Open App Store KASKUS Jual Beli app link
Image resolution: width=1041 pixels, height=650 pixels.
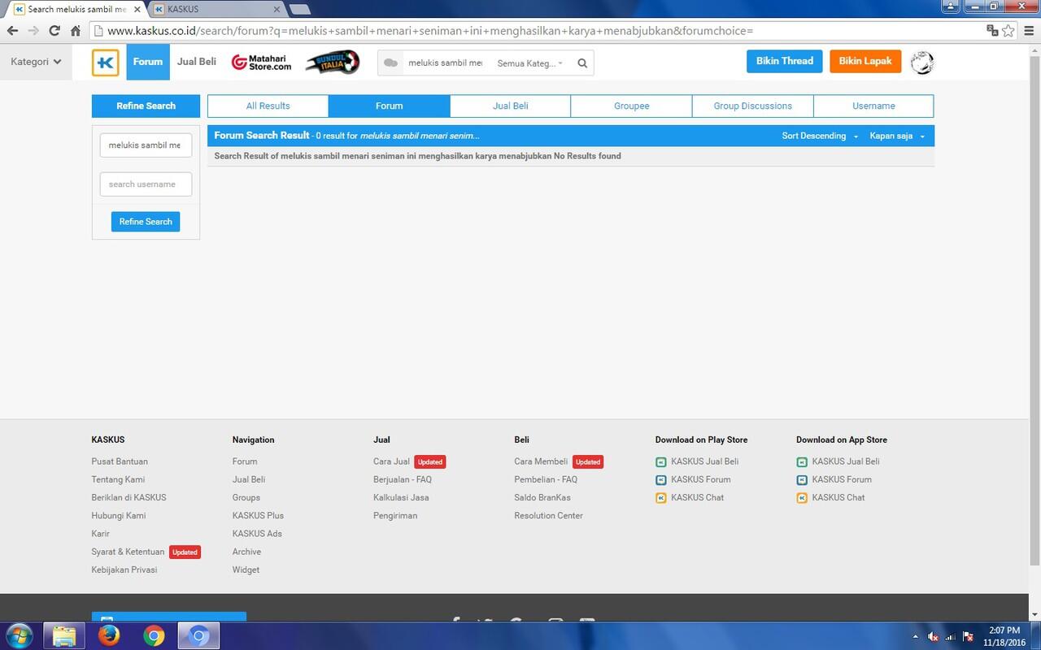[x=838, y=461]
